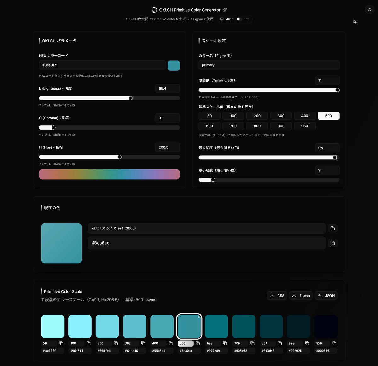Select base scale value 500
Screen dimensions: 378x366
[329, 116]
